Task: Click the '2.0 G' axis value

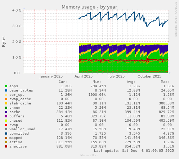Action: point(17,42)
